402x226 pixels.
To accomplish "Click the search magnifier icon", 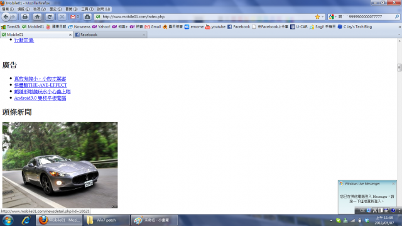I will pyautogui.click(x=397, y=17).
